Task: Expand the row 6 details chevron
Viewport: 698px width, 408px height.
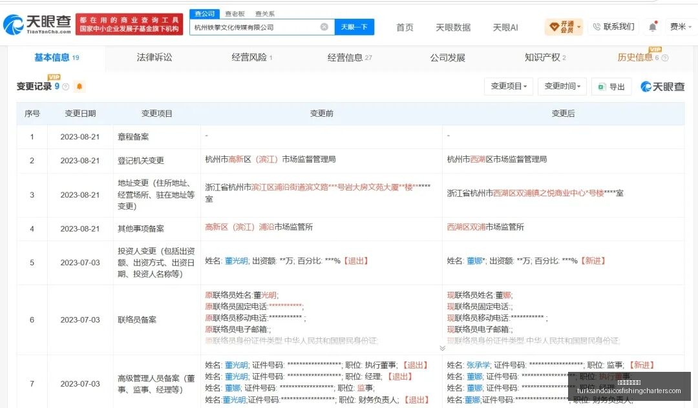Action: (x=442, y=348)
